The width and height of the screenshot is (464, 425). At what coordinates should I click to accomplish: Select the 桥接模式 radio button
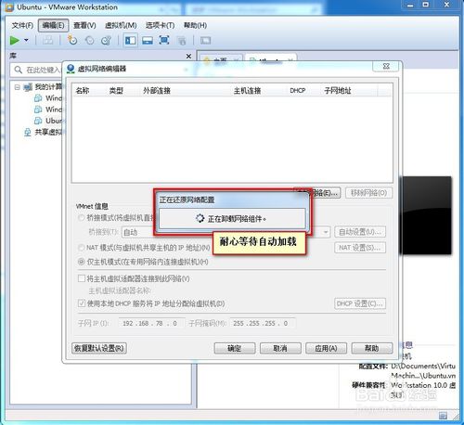coord(81,218)
